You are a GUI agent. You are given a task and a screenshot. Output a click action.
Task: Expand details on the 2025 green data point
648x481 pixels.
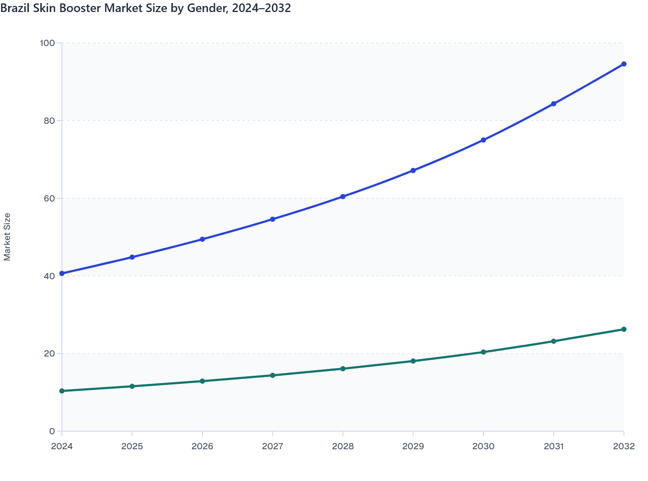click(x=132, y=386)
